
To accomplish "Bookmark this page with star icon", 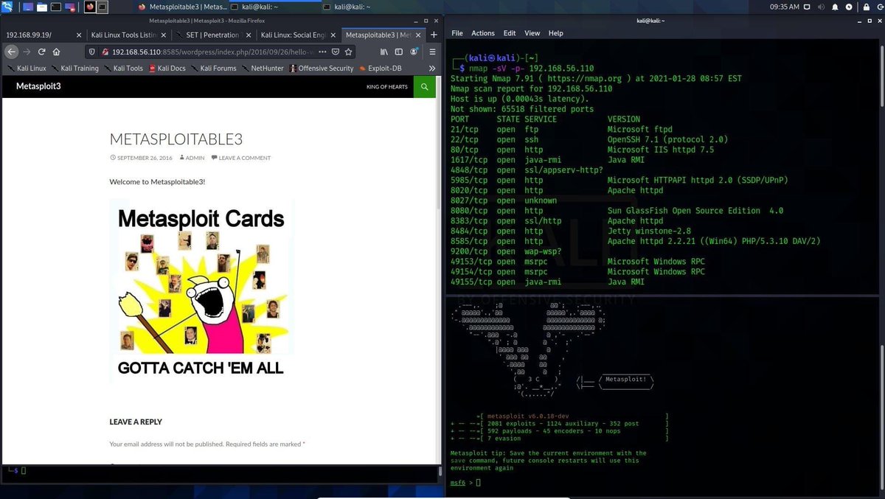I will (x=348, y=52).
